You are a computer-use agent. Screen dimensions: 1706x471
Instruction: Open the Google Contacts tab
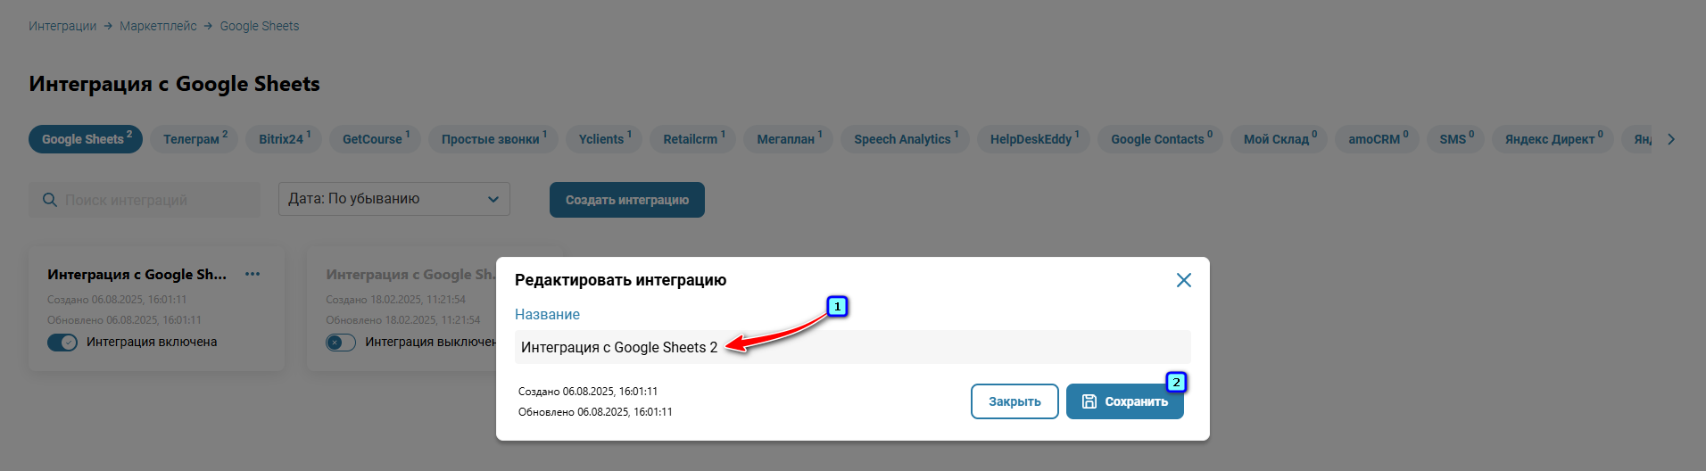coord(1161,139)
